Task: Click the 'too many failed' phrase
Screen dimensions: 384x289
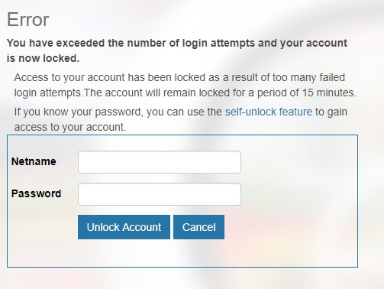Action: coord(308,77)
